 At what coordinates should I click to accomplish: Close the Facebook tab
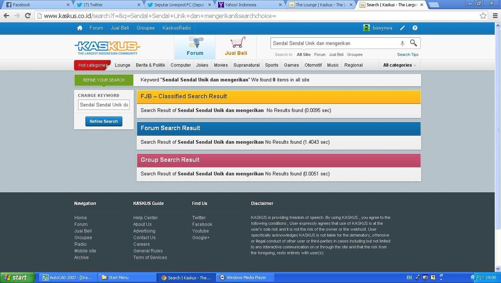68,5
